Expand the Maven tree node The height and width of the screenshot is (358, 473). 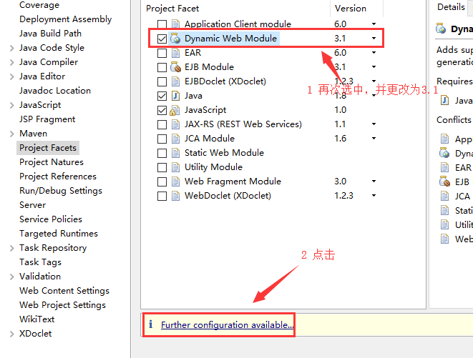(x=11, y=134)
